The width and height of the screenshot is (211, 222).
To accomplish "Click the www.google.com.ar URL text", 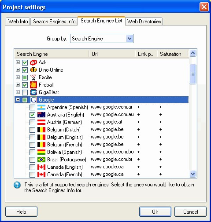I will coord(111,107).
